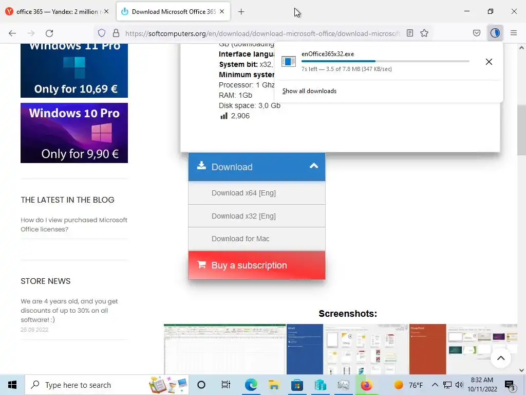Select the Download Microsoft Office 365 tab
The height and width of the screenshot is (395, 526).
click(x=174, y=11)
